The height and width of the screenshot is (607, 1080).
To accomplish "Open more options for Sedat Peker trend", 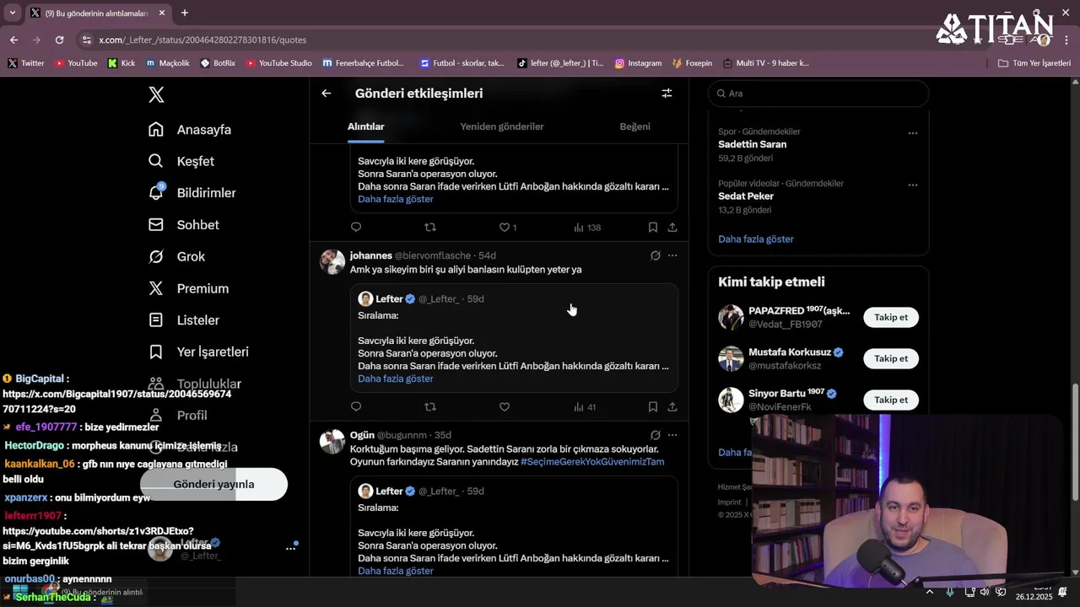I will click(x=913, y=185).
